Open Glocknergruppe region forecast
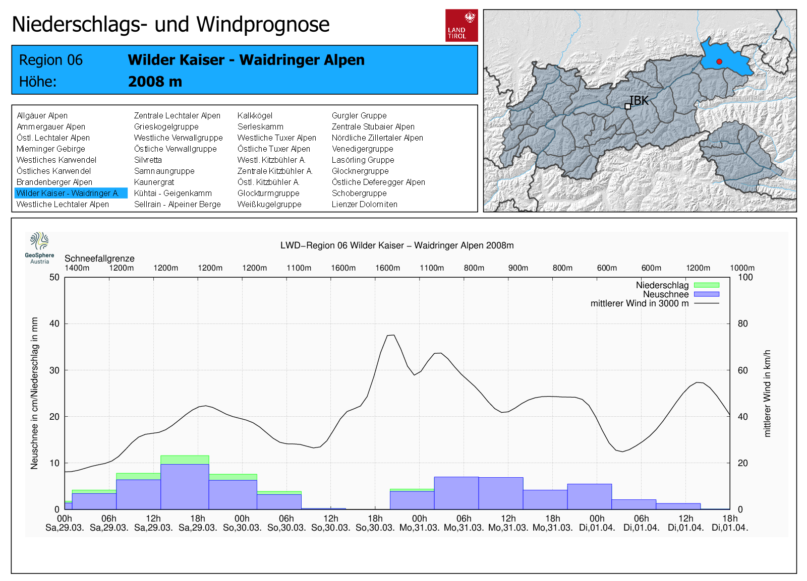The width and height of the screenshot is (807, 581). point(360,171)
